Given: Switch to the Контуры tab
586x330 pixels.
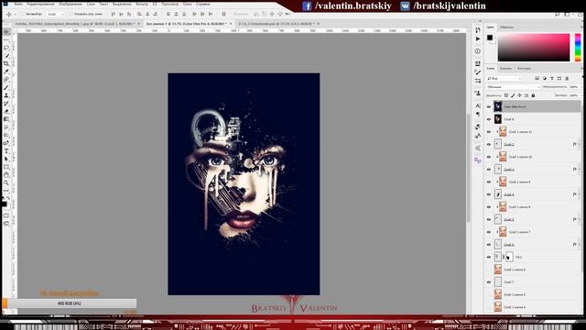Looking at the screenshot, I should pos(524,69).
